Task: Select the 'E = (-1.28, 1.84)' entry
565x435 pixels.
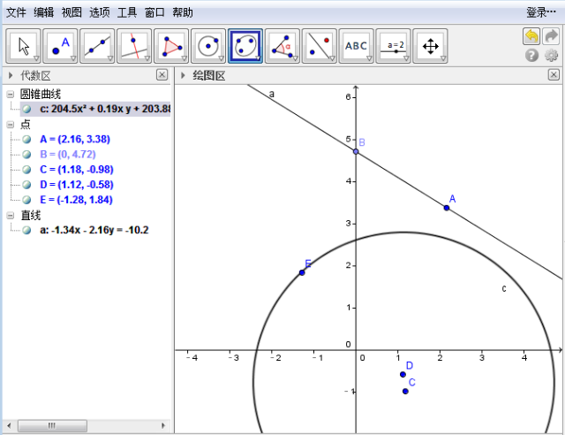Action: (x=76, y=200)
